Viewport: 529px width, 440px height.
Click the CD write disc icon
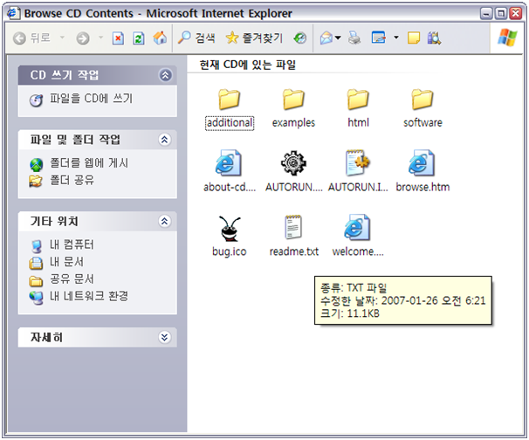36,100
